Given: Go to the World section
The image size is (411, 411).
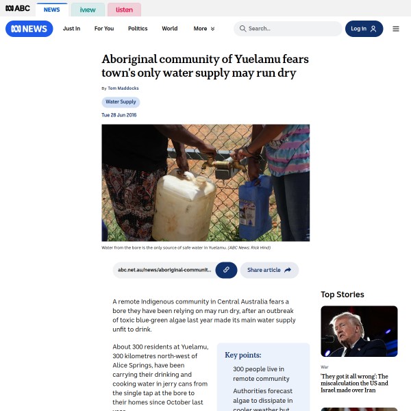Looking at the screenshot, I should tap(170, 29).
